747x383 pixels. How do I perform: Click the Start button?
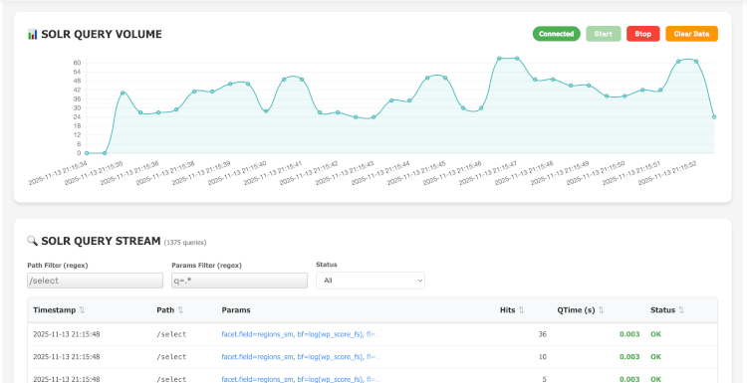604,34
